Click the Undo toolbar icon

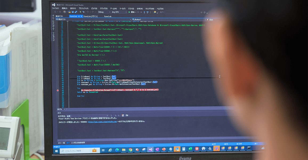tap(88, 12)
